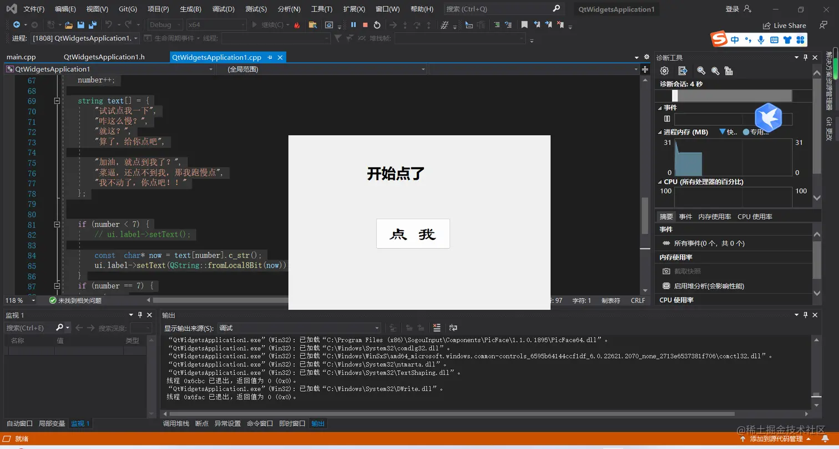This screenshot has width=839, height=449.
Task: Open the Sogou toolbox grid icon
Action: pyautogui.click(x=800, y=40)
